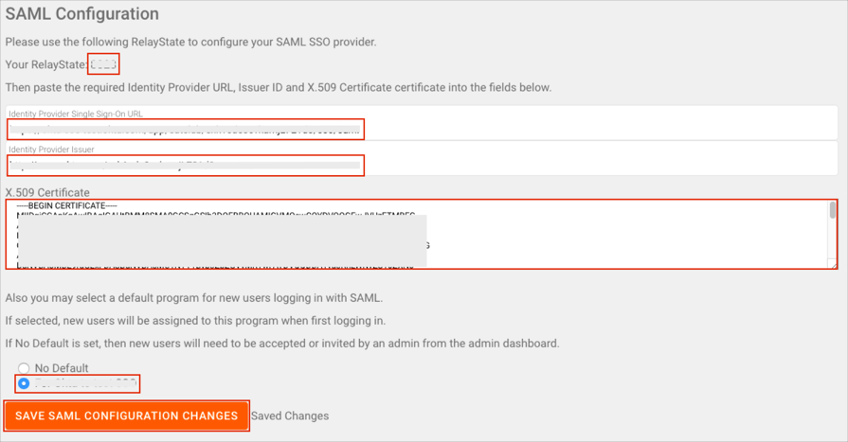Click the "Also you may select" sentence
Viewport: 848px width, 442px height.
coord(194,297)
